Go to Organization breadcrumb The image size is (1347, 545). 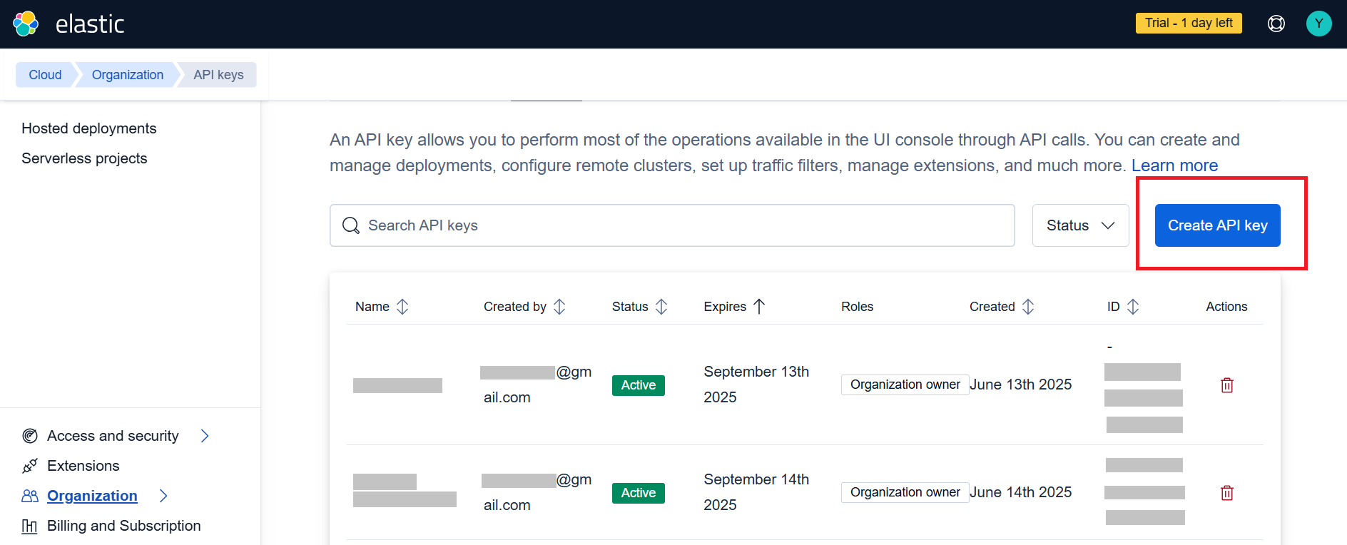[128, 75]
